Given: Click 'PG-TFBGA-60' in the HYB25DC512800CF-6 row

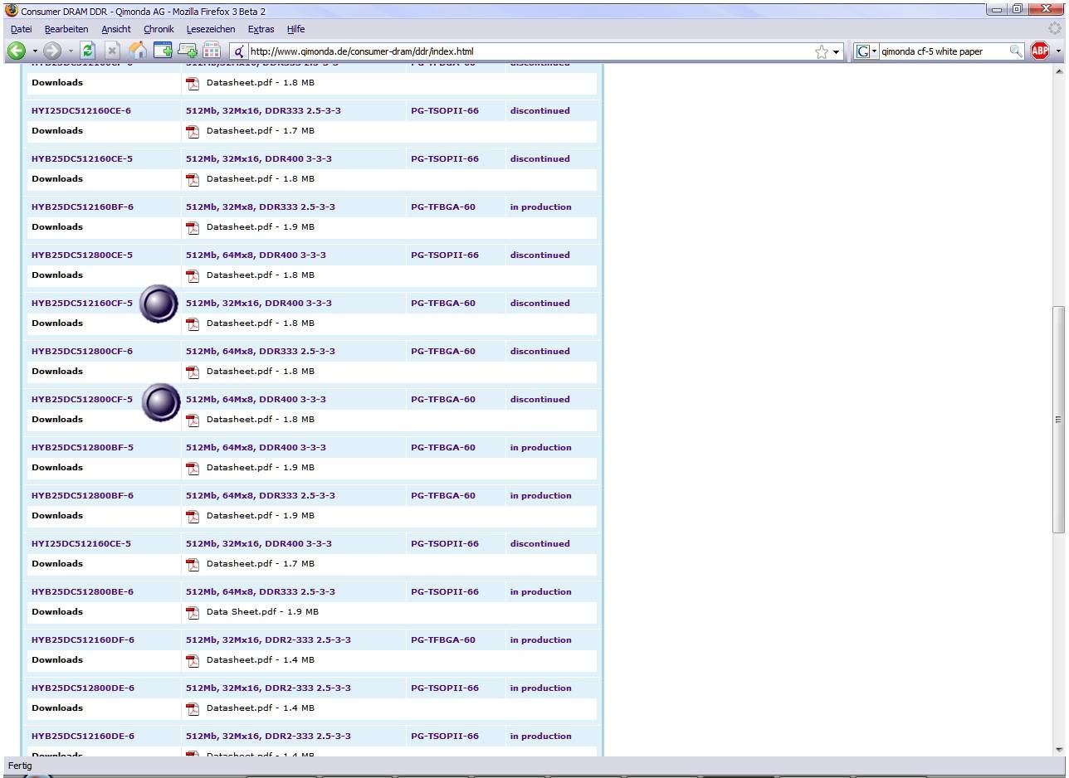Looking at the screenshot, I should coord(443,352).
